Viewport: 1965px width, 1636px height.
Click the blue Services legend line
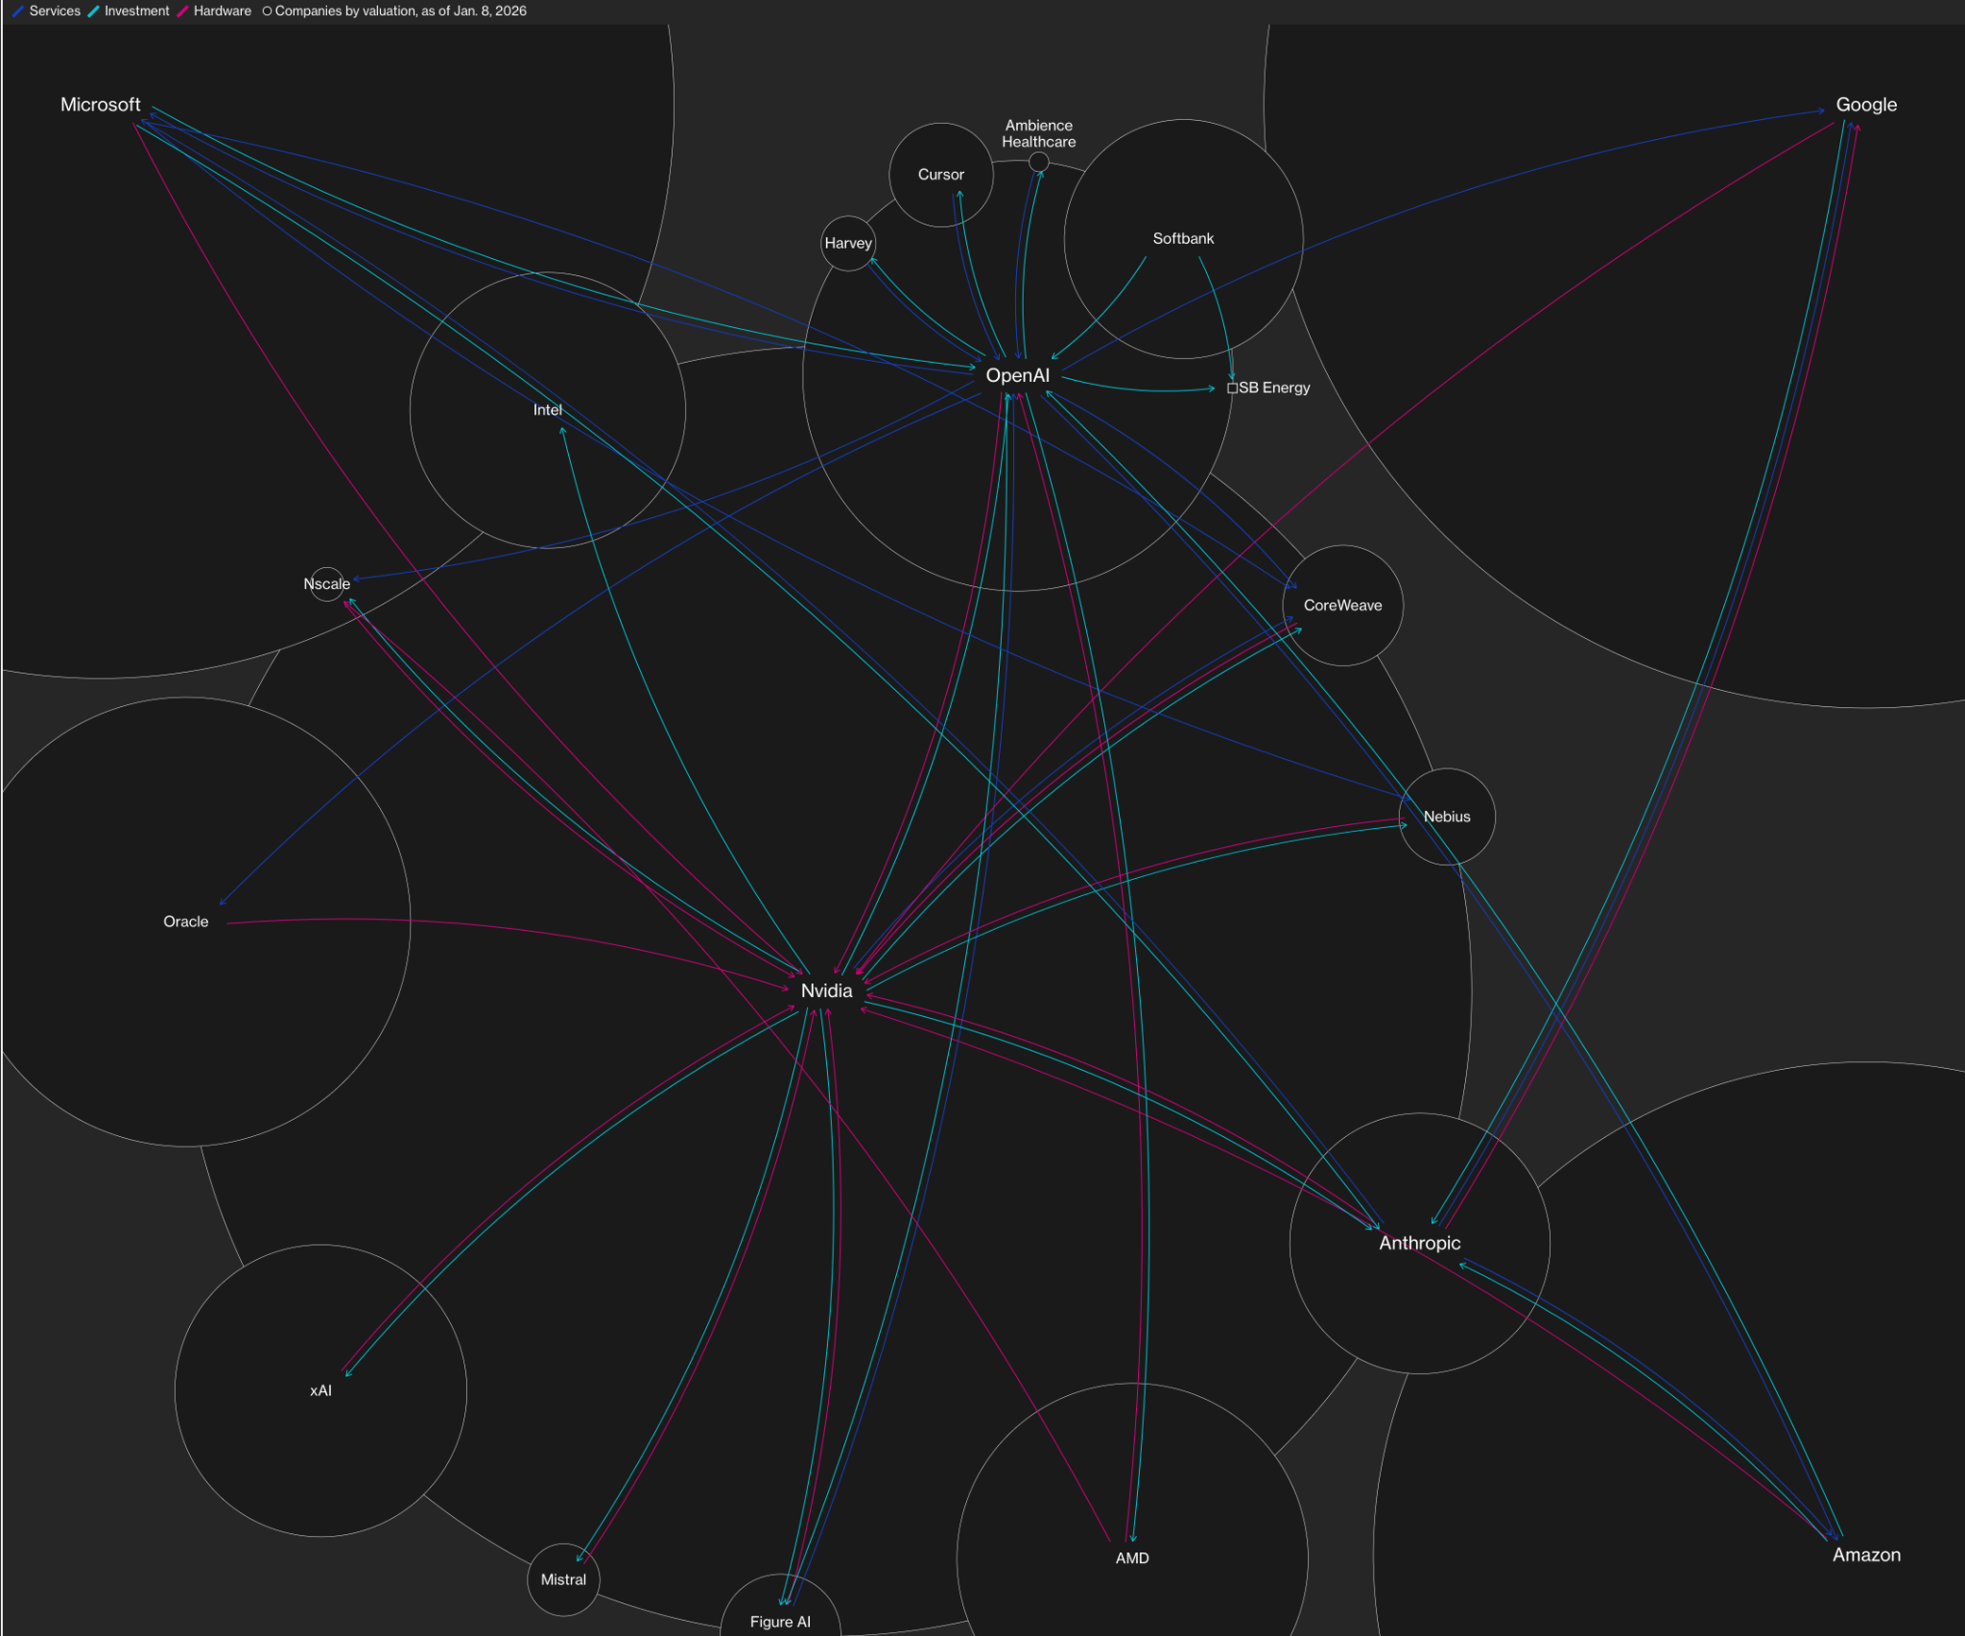tap(18, 12)
